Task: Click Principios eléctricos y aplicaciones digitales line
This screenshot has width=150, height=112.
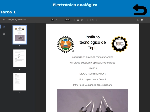Action: 92,63
